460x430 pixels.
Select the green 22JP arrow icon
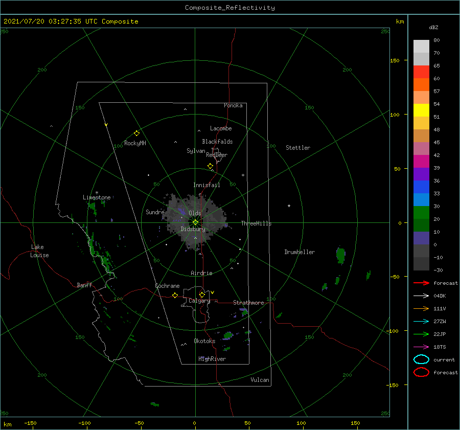coord(421,334)
